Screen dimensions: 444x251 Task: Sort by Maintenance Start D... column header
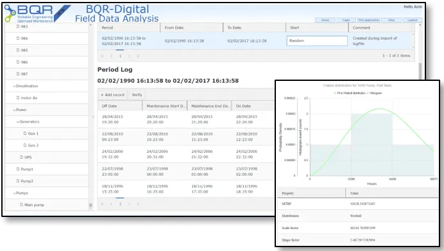click(164, 106)
